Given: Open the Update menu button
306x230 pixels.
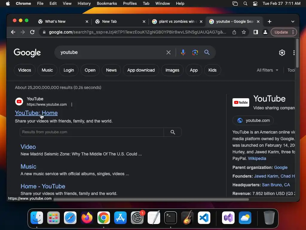Looking at the screenshot, I should pyautogui.click(x=284, y=32).
